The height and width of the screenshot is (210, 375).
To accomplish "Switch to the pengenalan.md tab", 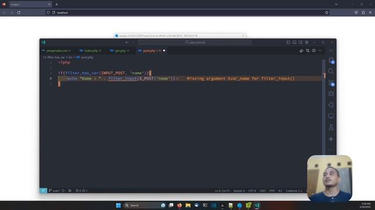I will pos(56,51).
